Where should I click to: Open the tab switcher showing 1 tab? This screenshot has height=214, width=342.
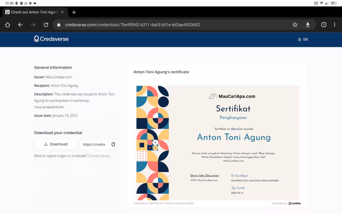click(324, 25)
